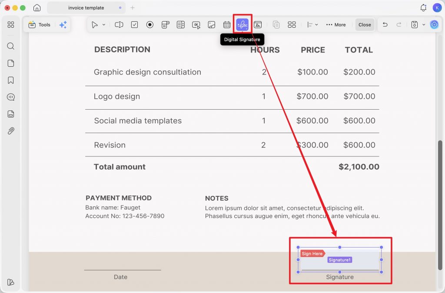Select the OK Button form tool
The width and height of the screenshot is (445, 293).
pyautogui.click(x=196, y=25)
